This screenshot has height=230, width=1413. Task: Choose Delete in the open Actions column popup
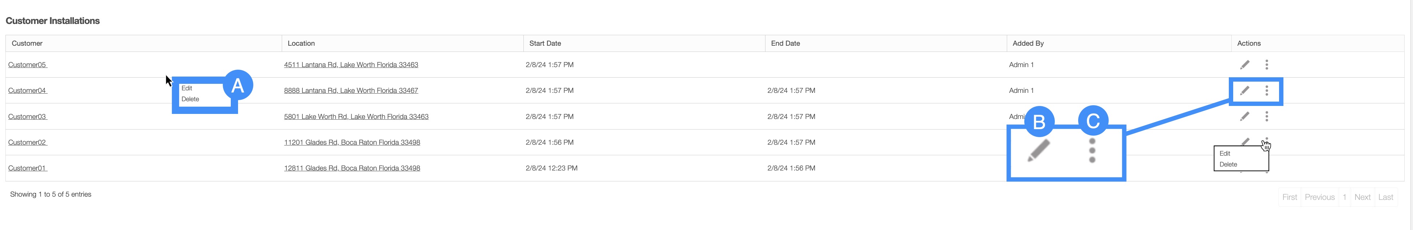(1228, 164)
